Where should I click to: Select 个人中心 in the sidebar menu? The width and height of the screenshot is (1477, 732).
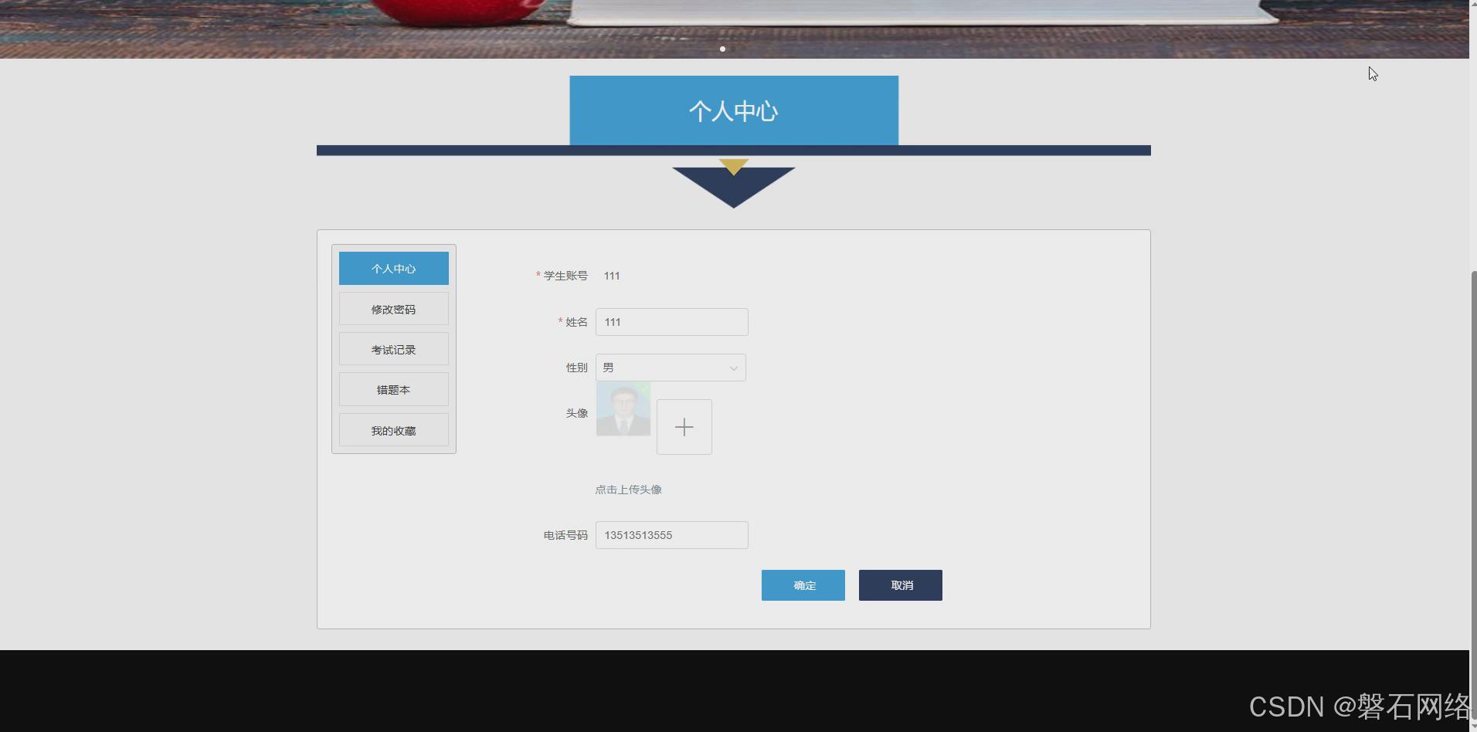pyautogui.click(x=393, y=268)
